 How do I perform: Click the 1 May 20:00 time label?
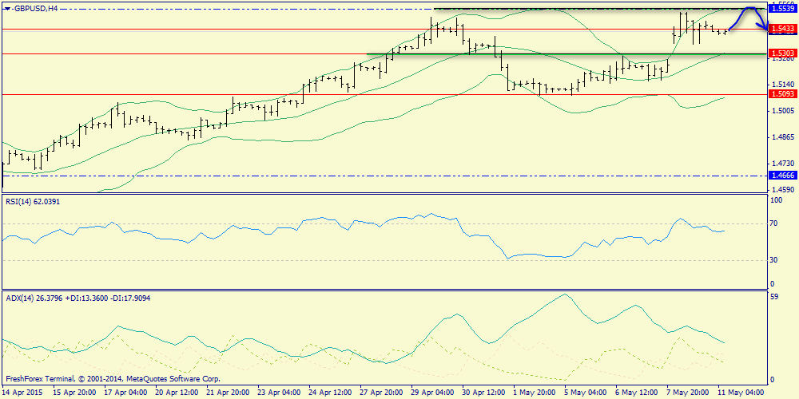536,393
